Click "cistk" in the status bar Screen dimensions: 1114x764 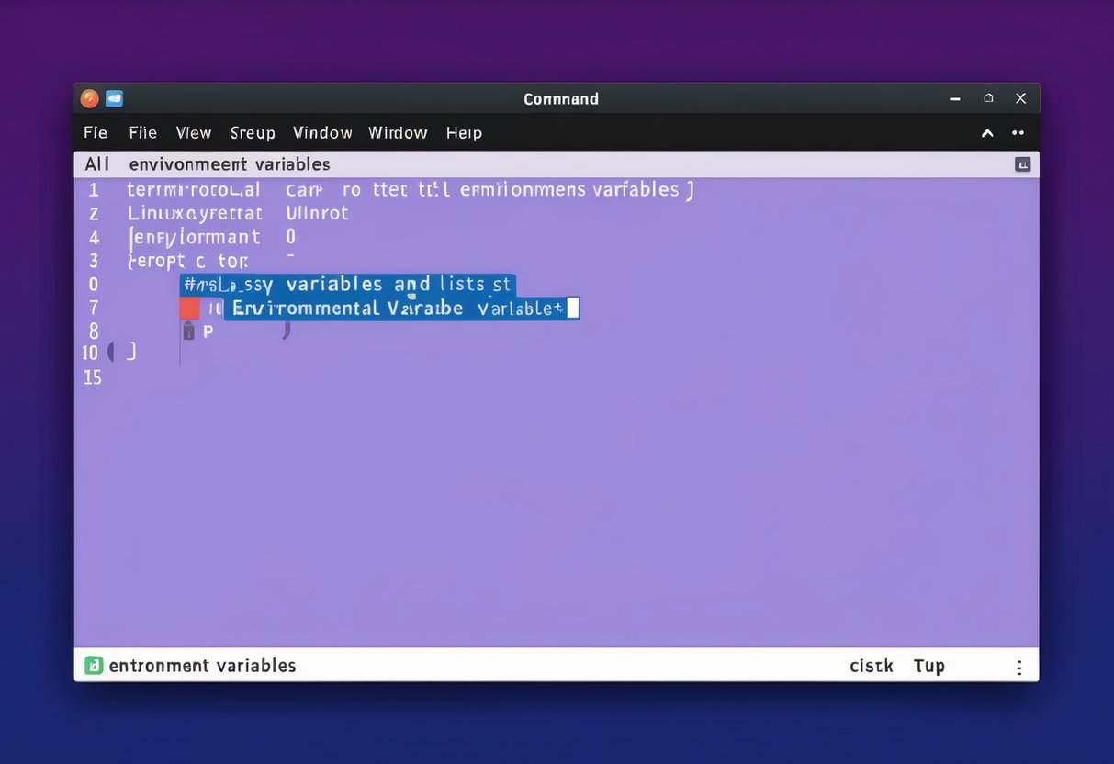tap(871, 666)
